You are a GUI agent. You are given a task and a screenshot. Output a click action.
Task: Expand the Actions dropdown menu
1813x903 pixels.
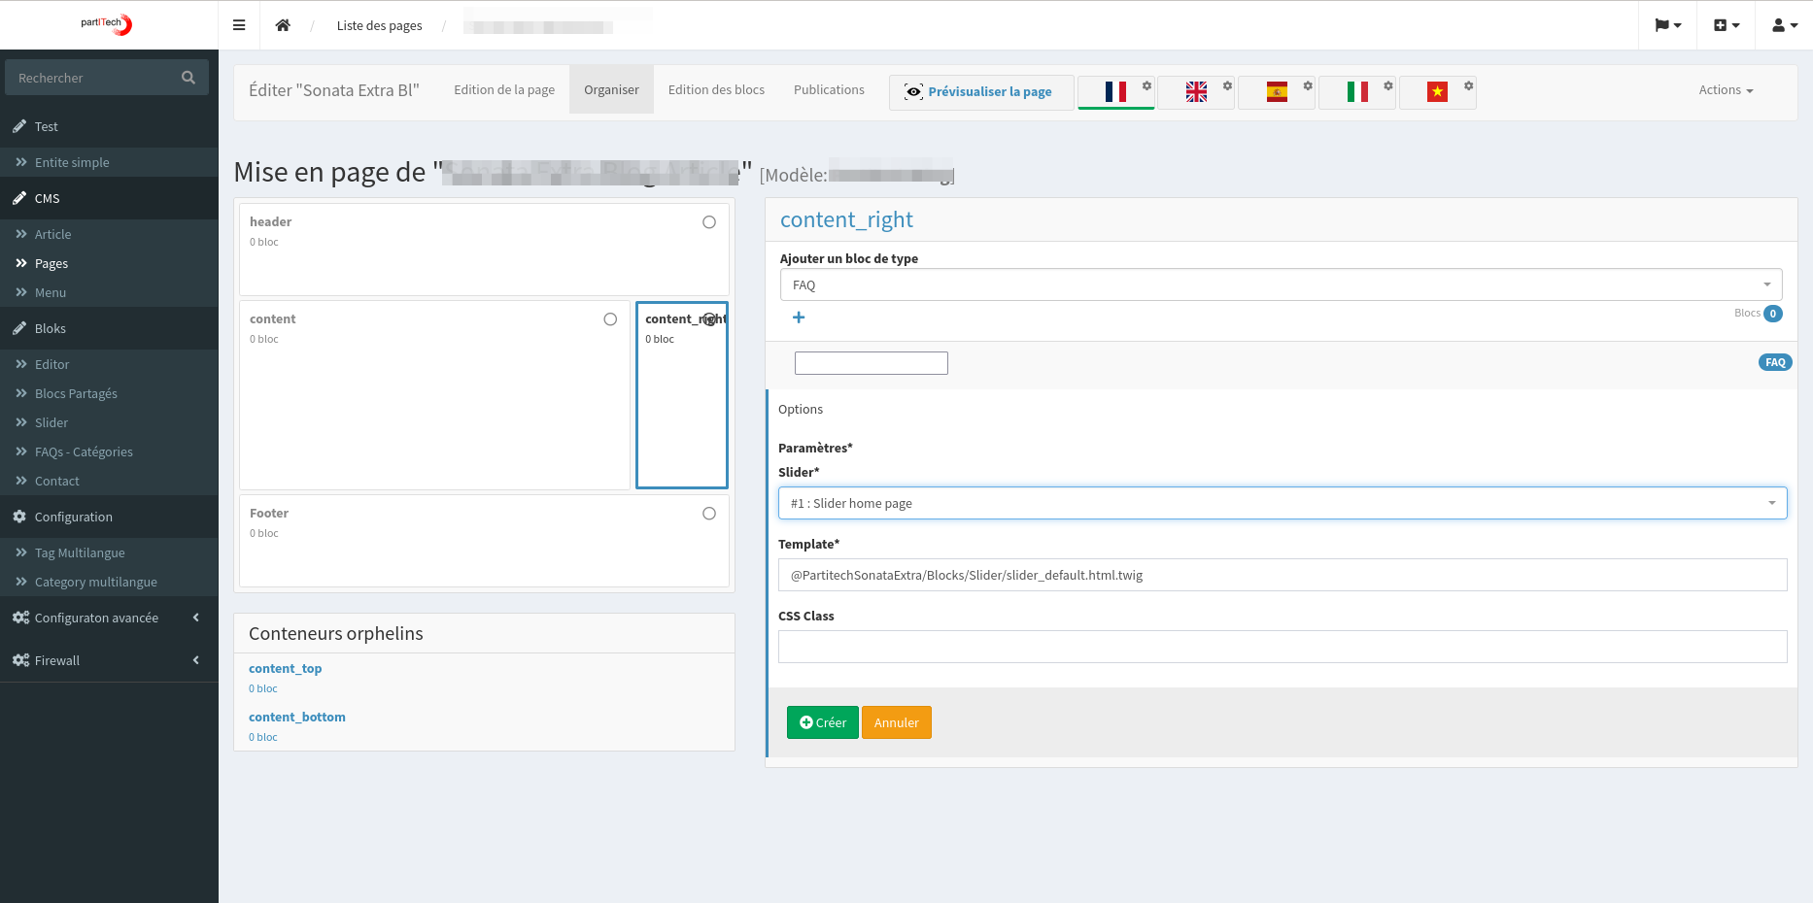1726,90
